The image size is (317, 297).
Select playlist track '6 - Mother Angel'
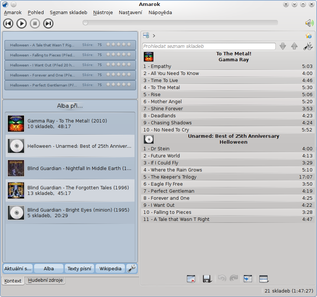[x=228, y=102]
